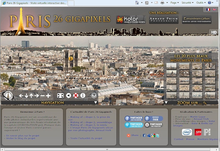
Task: Open the Contact footer link
Action: 178,139
